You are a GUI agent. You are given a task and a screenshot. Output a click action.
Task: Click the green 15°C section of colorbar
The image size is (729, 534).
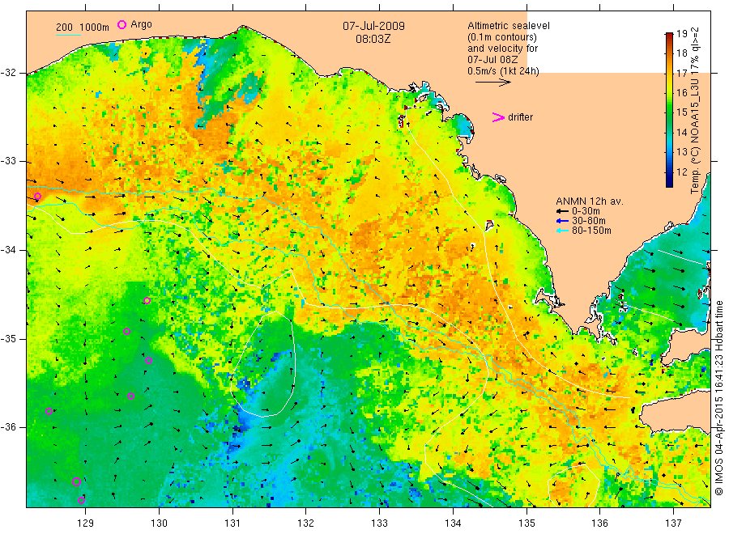tap(670, 112)
